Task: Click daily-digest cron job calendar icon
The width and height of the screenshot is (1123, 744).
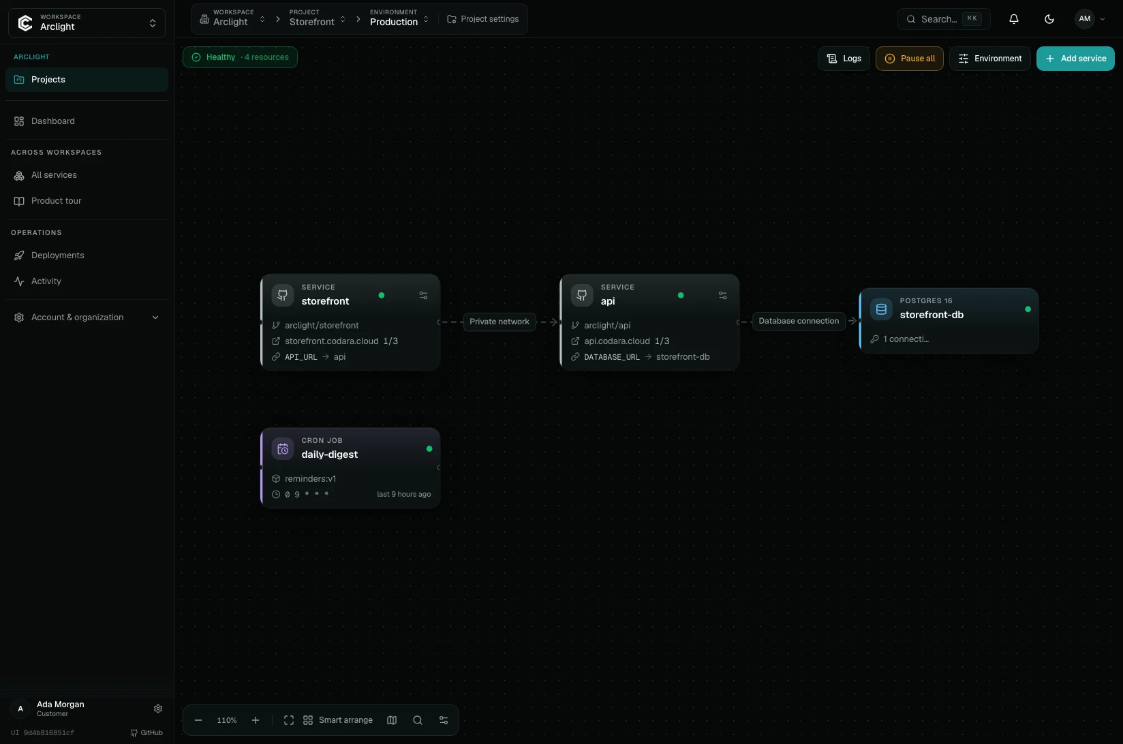Action: pyautogui.click(x=283, y=449)
